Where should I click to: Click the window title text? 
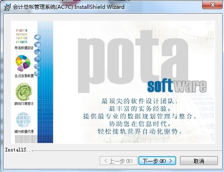click(69, 7)
